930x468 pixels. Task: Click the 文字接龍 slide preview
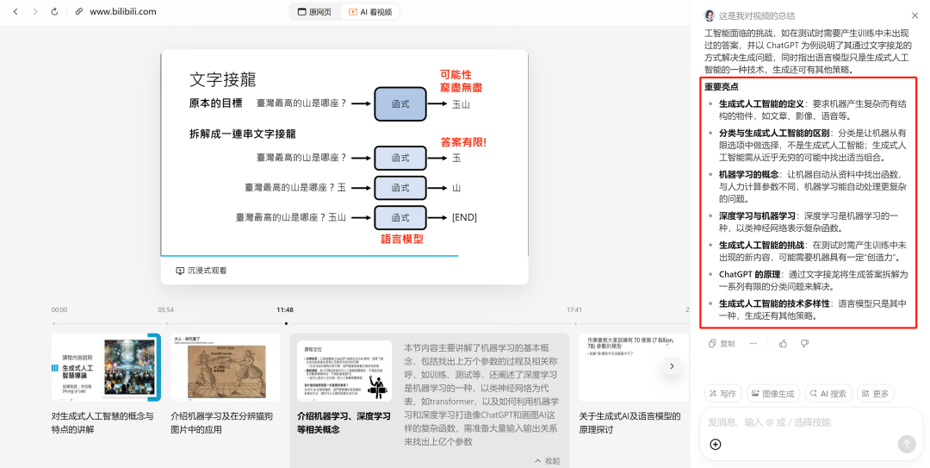[344, 152]
